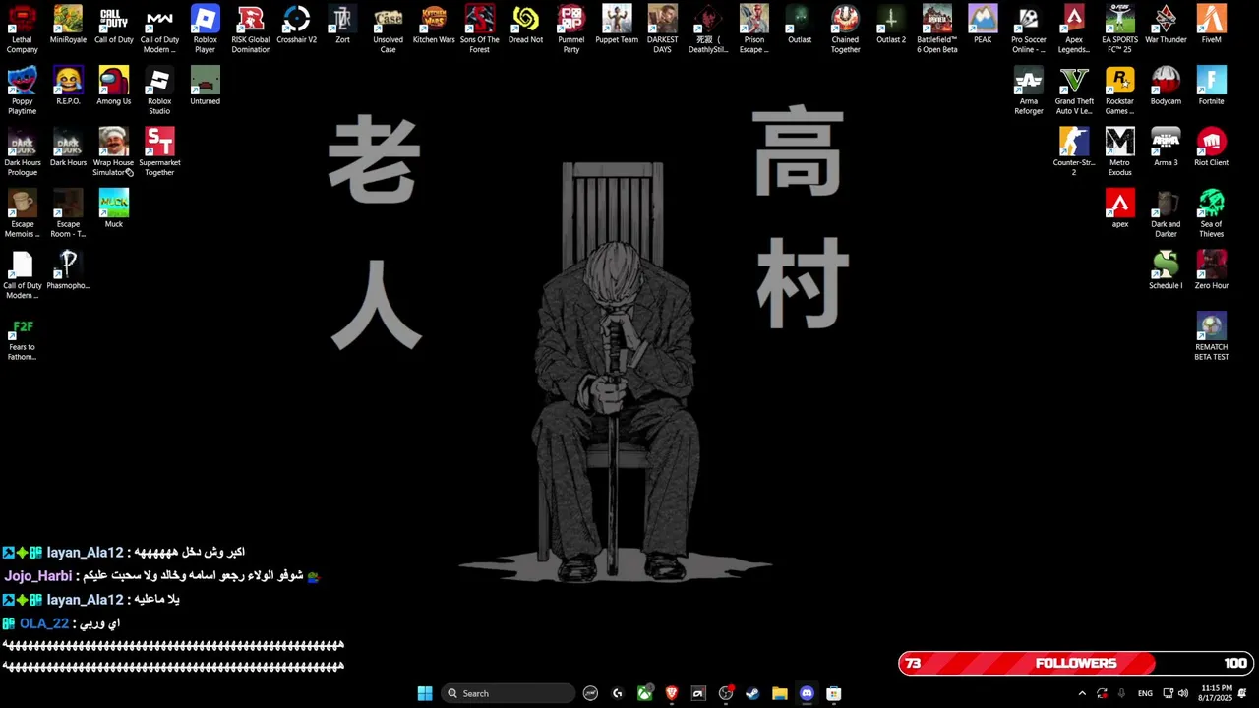
Task: Open RISK Global Domination shortcut
Action: pos(251,29)
